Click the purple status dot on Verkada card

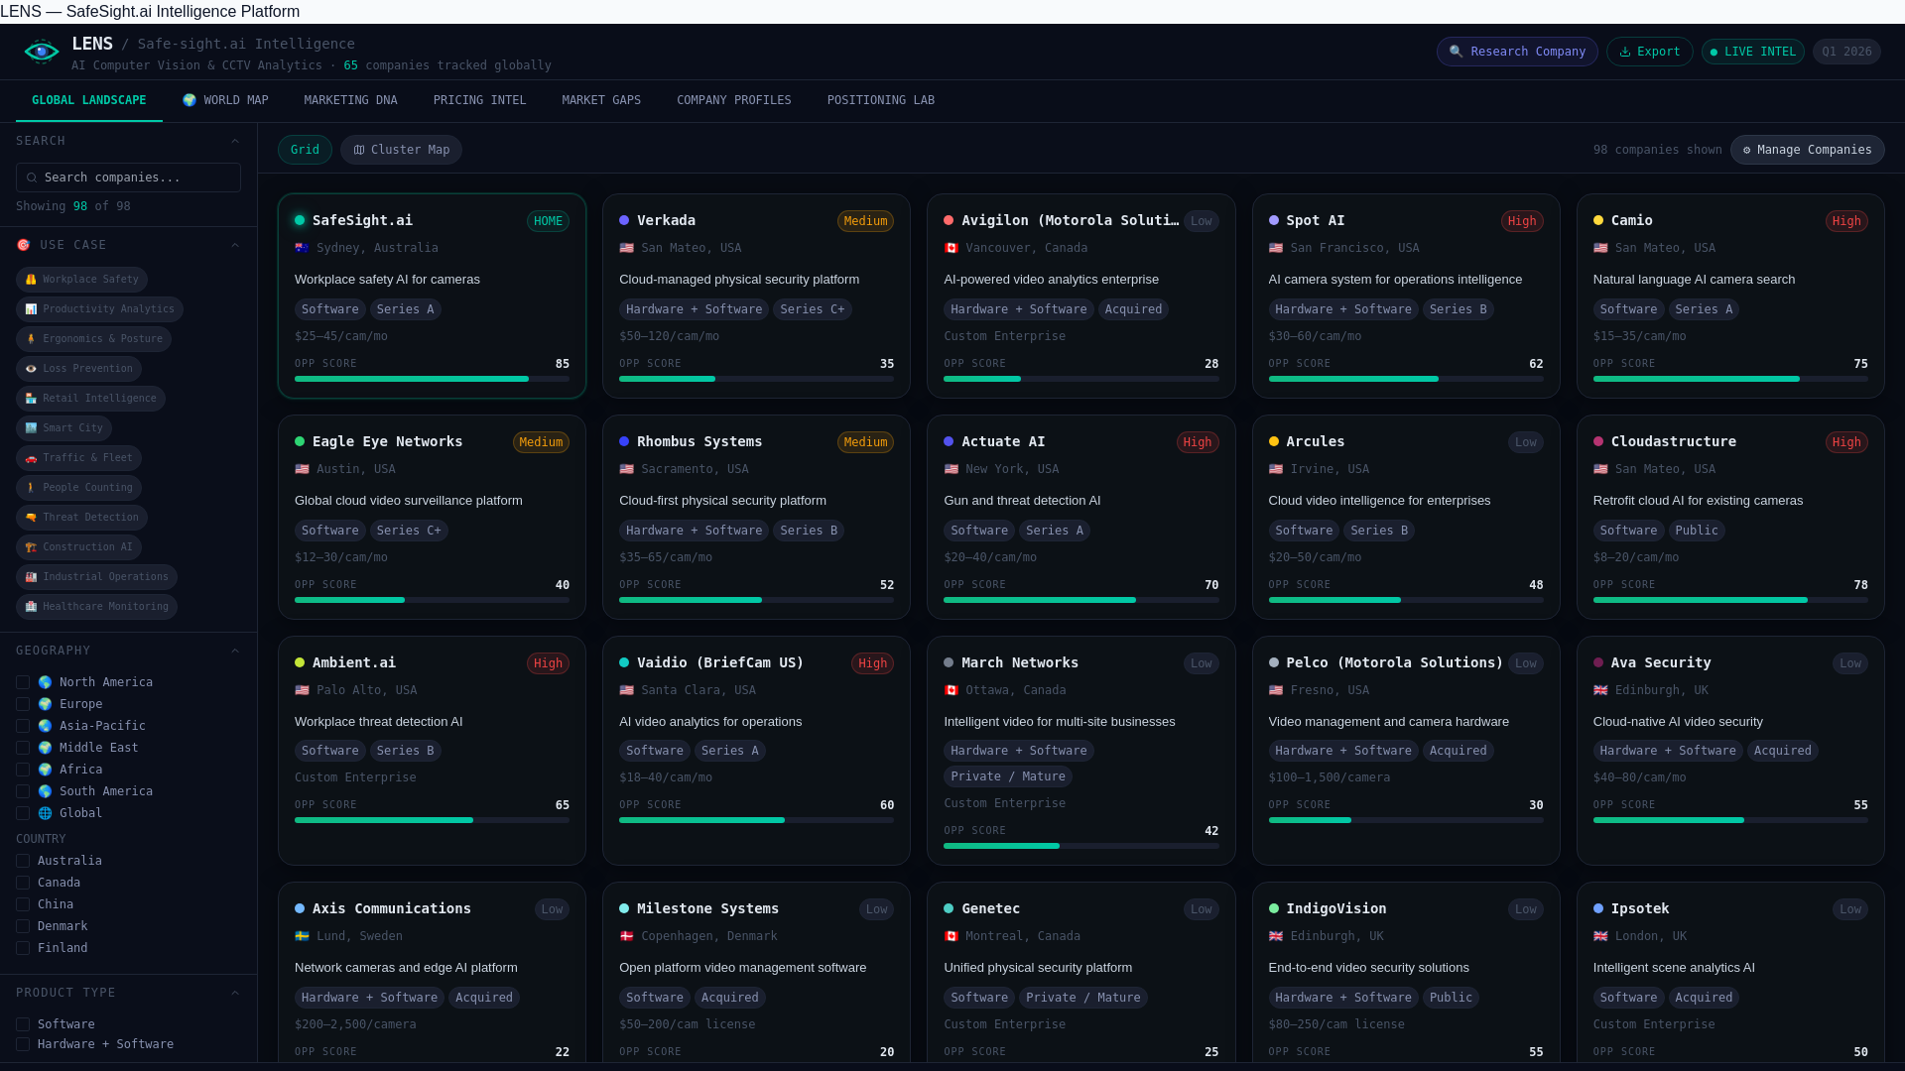pyautogui.click(x=624, y=220)
